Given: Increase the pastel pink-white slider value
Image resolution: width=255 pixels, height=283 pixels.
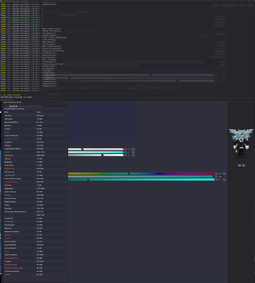Looking at the screenshot, I should point(133,149).
